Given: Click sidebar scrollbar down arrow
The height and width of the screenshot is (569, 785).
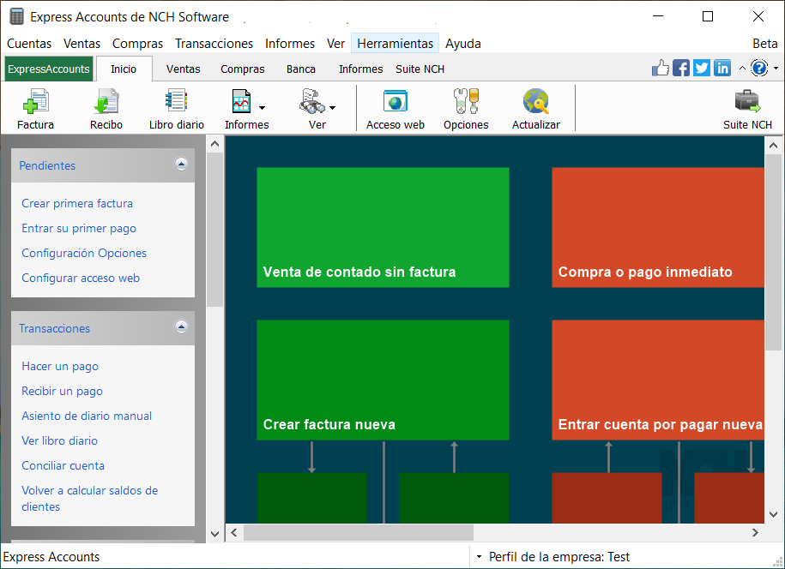Looking at the screenshot, I should (x=214, y=534).
